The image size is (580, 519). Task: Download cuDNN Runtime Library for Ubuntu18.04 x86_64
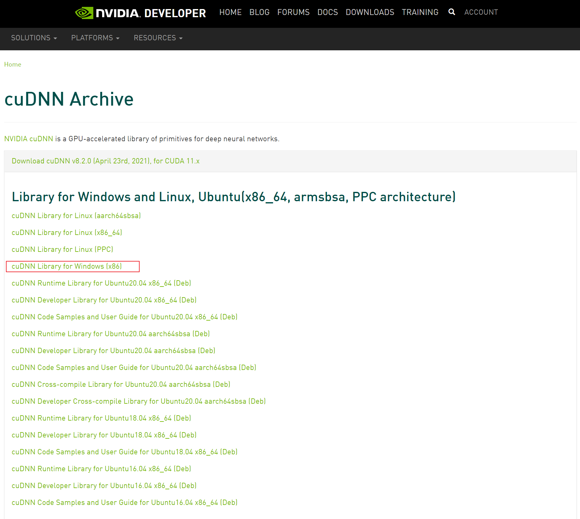(x=101, y=418)
